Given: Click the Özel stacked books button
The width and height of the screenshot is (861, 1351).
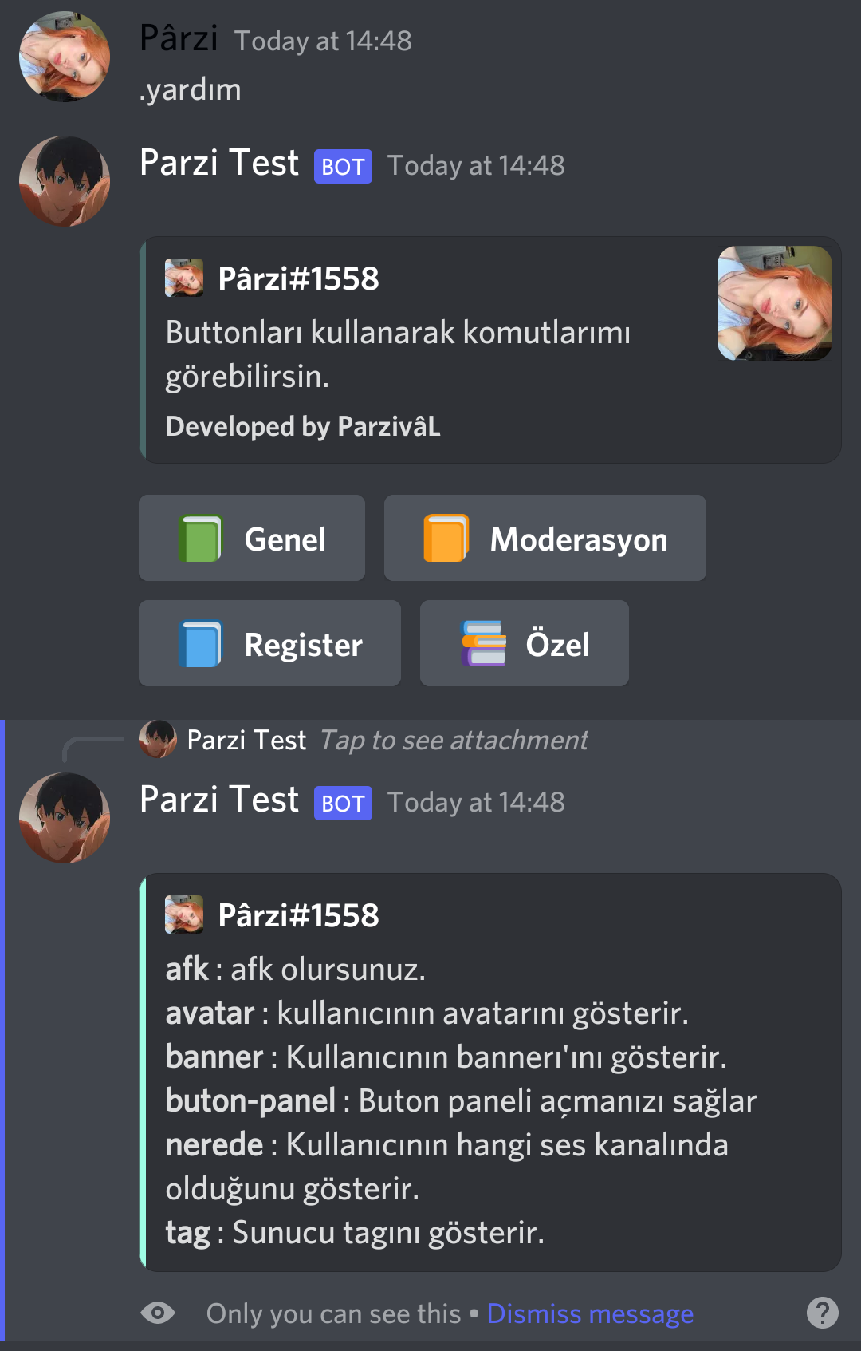Looking at the screenshot, I should [x=525, y=643].
